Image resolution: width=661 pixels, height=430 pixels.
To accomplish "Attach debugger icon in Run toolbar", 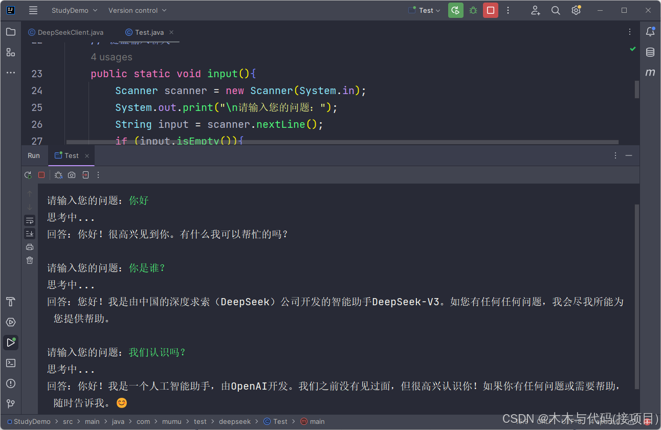I will [x=58, y=175].
